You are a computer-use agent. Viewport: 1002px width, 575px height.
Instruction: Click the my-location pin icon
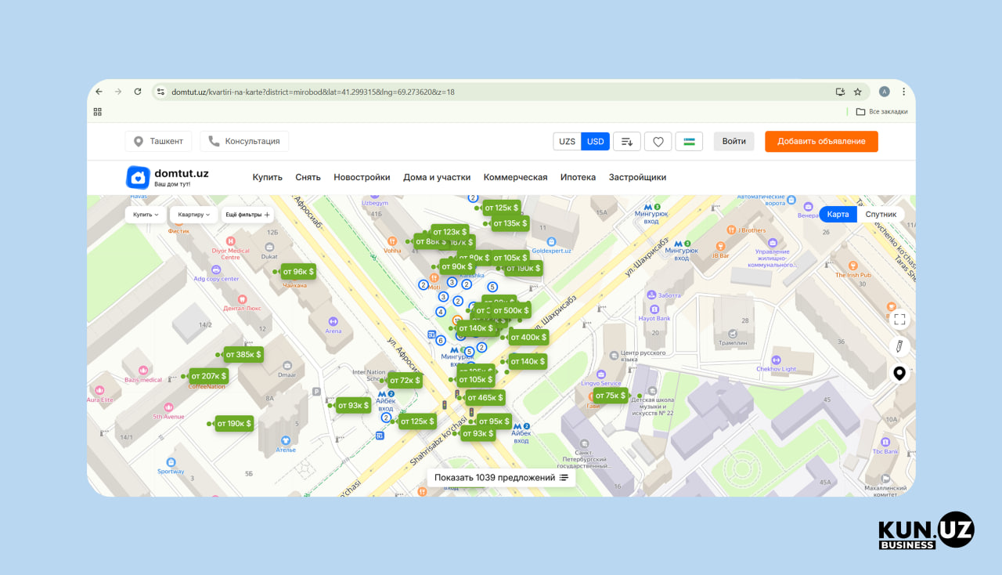coord(899,374)
